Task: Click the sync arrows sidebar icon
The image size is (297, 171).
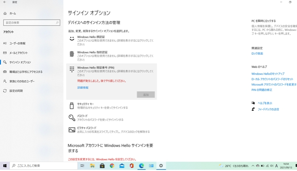Action: pos(5,91)
